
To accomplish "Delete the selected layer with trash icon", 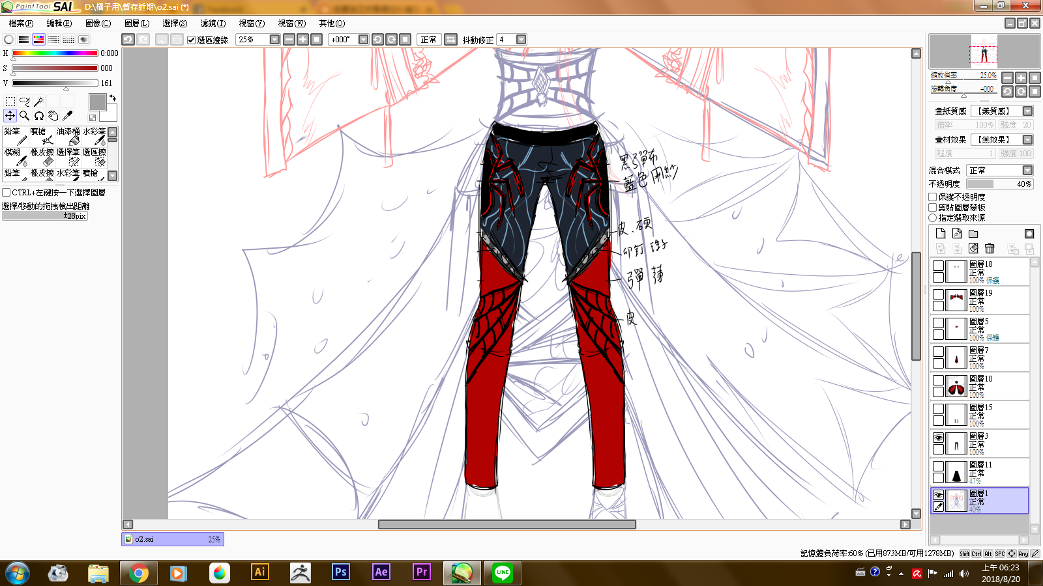I will [x=990, y=248].
